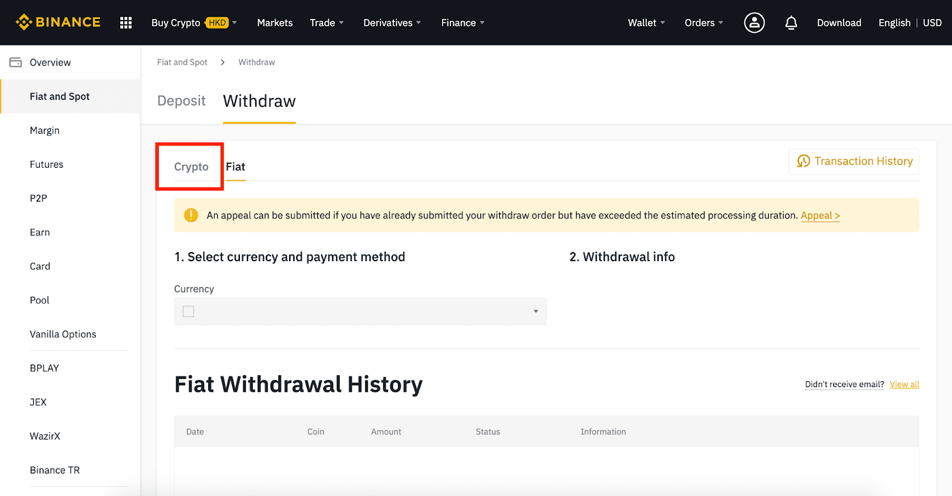Click the Download button in header

click(x=839, y=23)
